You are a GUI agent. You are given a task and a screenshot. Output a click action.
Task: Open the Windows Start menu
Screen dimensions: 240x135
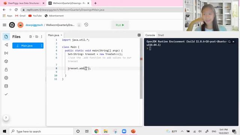[4, 131]
